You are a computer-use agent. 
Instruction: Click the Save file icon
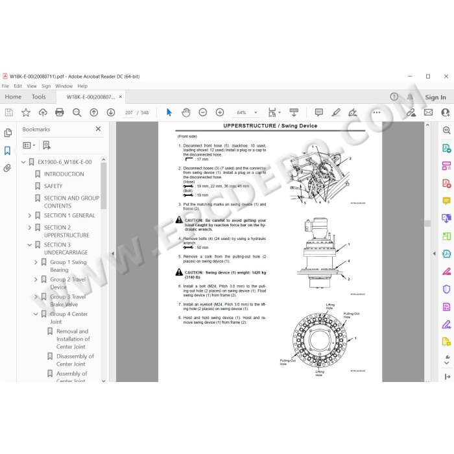click(x=9, y=112)
